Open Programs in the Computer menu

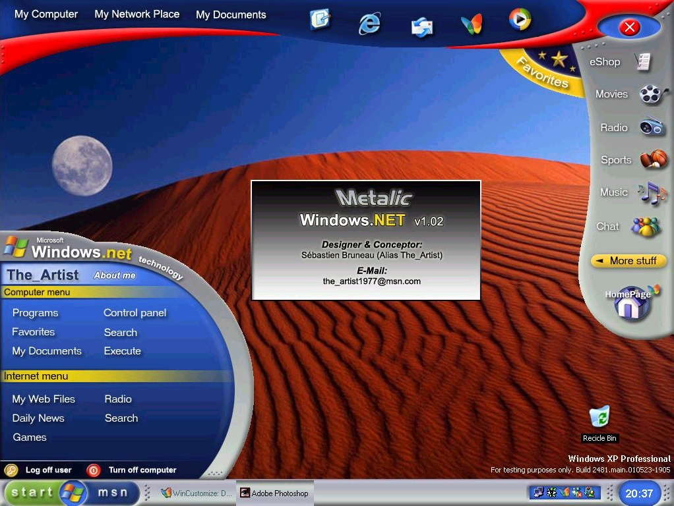tap(35, 313)
